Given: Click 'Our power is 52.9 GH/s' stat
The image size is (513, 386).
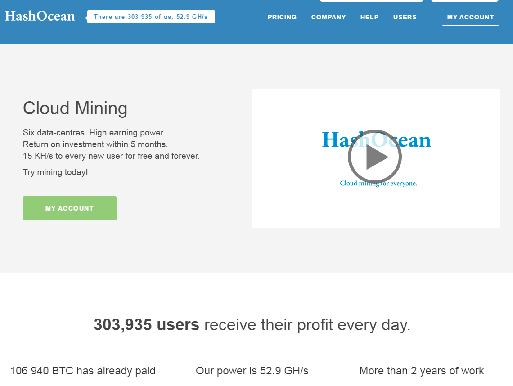Looking at the screenshot, I should (252, 371).
